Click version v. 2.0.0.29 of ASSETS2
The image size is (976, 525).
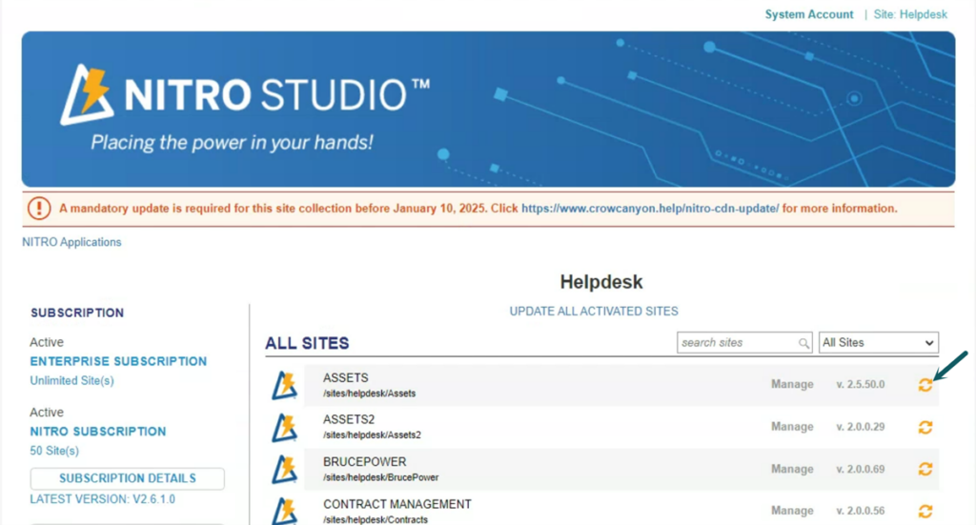pos(861,427)
